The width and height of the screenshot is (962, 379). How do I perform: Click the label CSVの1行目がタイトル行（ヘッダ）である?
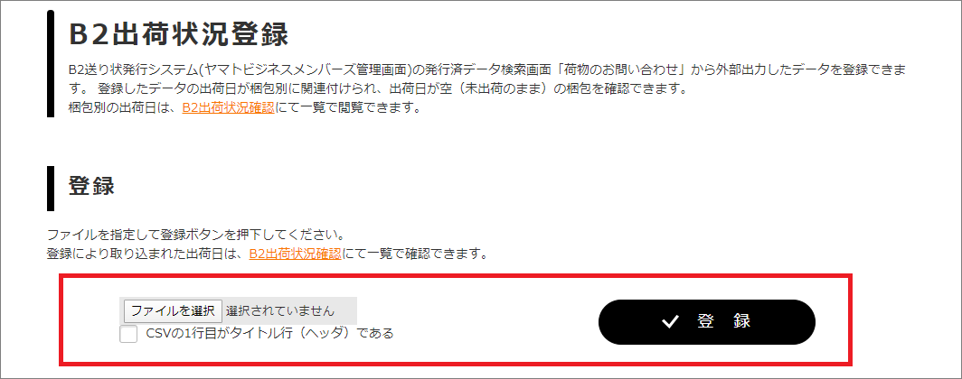pos(270,334)
